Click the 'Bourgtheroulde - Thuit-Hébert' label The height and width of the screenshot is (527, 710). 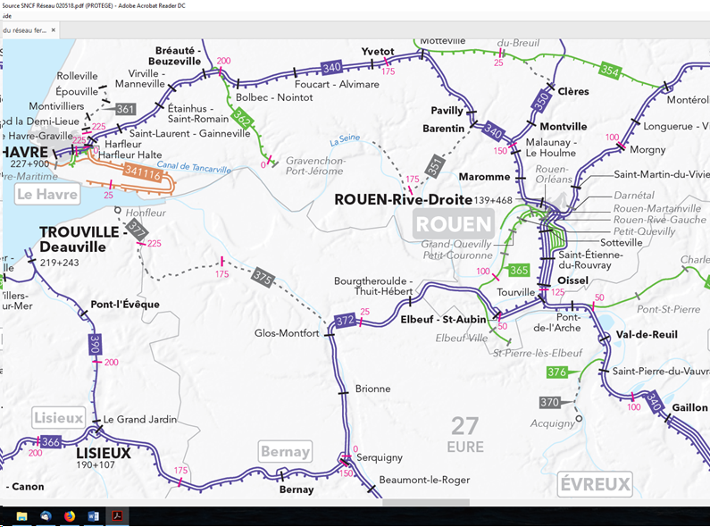[373, 286]
